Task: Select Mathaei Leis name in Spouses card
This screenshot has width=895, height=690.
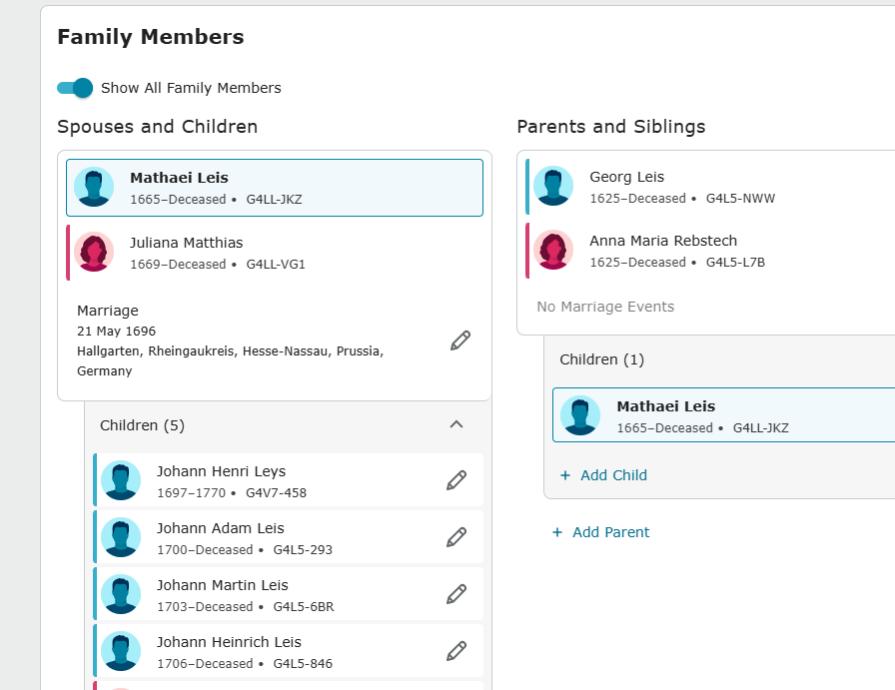Action: pyautogui.click(x=179, y=178)
